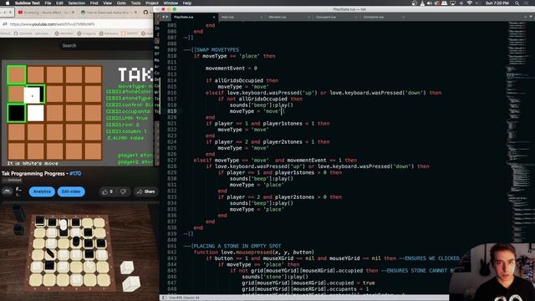Screen dimensions: 535x301
Task: Click the function love.mousepressed line
Action: pyautogui.click(x=254, y=253)
